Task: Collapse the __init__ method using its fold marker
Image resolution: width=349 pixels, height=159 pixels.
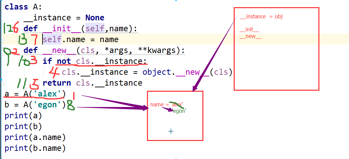Action: (2, 29)
